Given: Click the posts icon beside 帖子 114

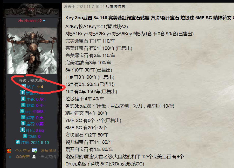Looking at the screenshot, I should pos(24,86).
